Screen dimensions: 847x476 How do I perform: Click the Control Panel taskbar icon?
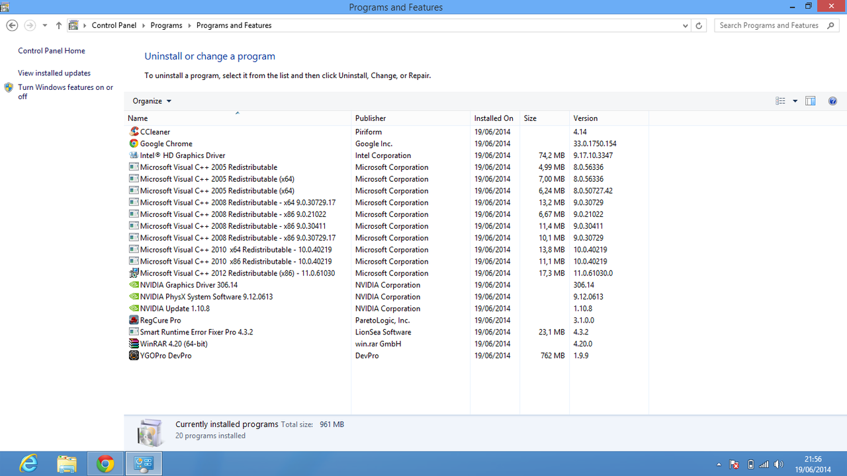[144, 464]
